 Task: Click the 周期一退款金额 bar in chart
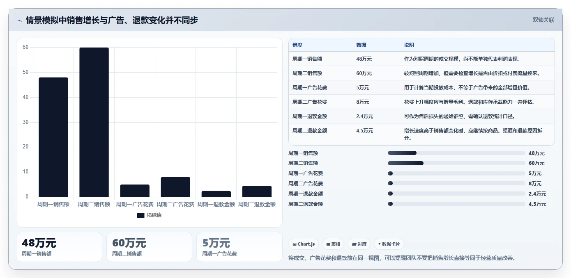coord(216,194)
